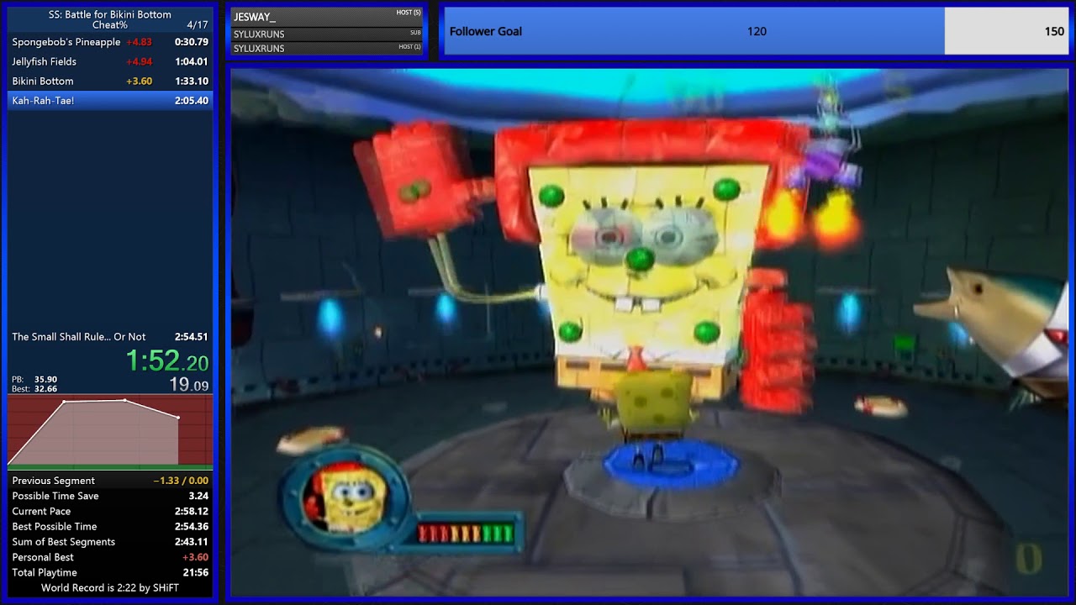Viewport: 1076px width, 605px height.
Task: Click the 2:58.12 current pace value
Action: [x=192, y=511]
